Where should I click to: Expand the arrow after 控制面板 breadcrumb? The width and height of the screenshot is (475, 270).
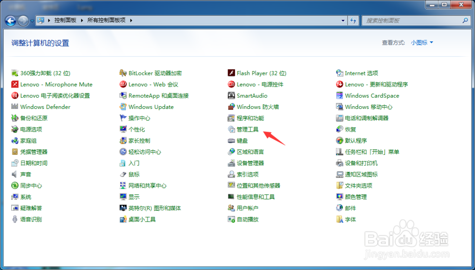click(82, 20)
